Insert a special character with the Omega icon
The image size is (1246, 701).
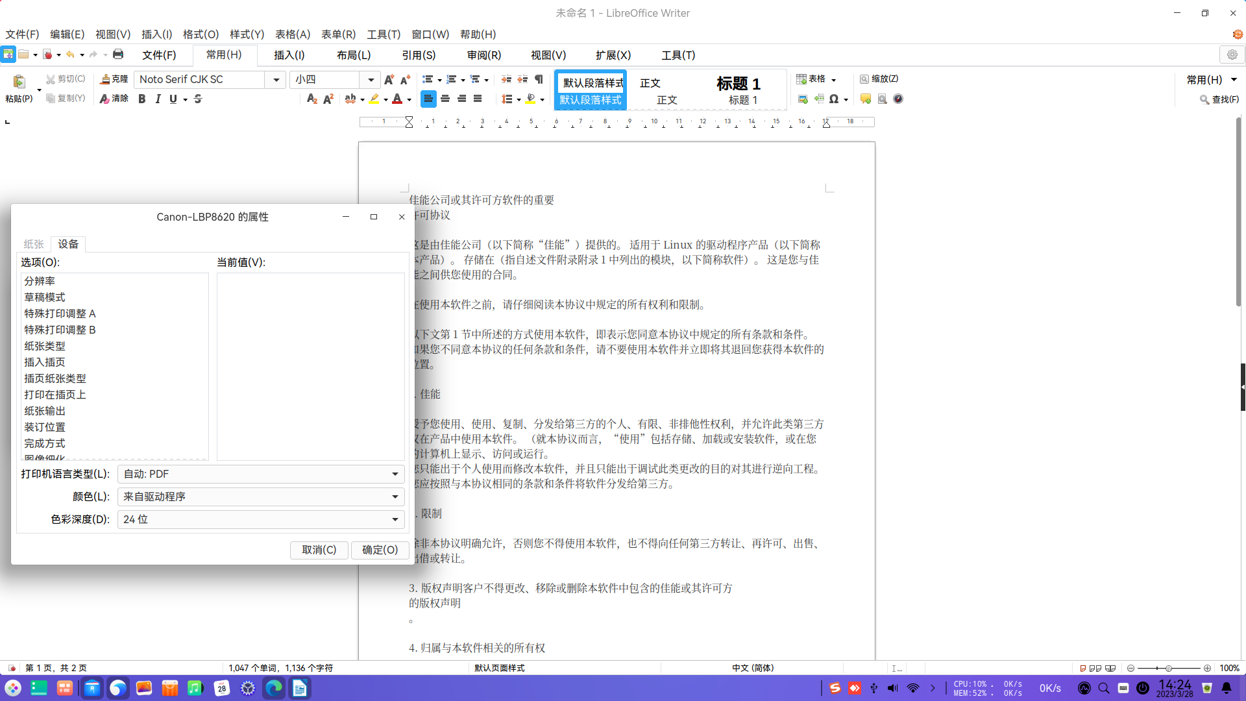click(x=835, y=99)
